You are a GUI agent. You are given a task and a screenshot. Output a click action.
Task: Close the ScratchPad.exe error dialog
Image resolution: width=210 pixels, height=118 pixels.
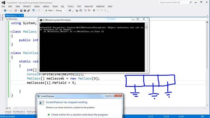pos(118,95)
